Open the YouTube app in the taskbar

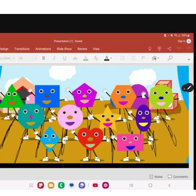click(x=95, y=185)
